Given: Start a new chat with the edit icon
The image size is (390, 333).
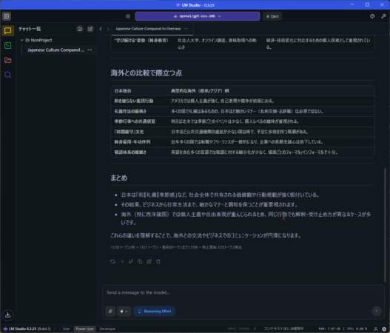Looking at the screenshot, I should 90,29.
